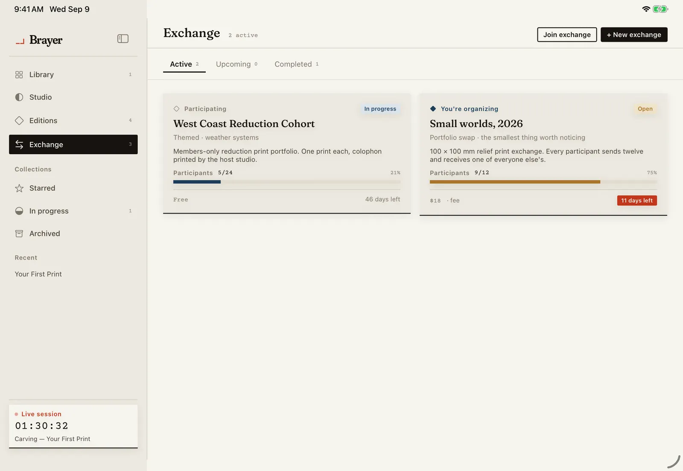Screen dimensions: 683x471
Task: Click the Open status badge
Action: [645, 109]
